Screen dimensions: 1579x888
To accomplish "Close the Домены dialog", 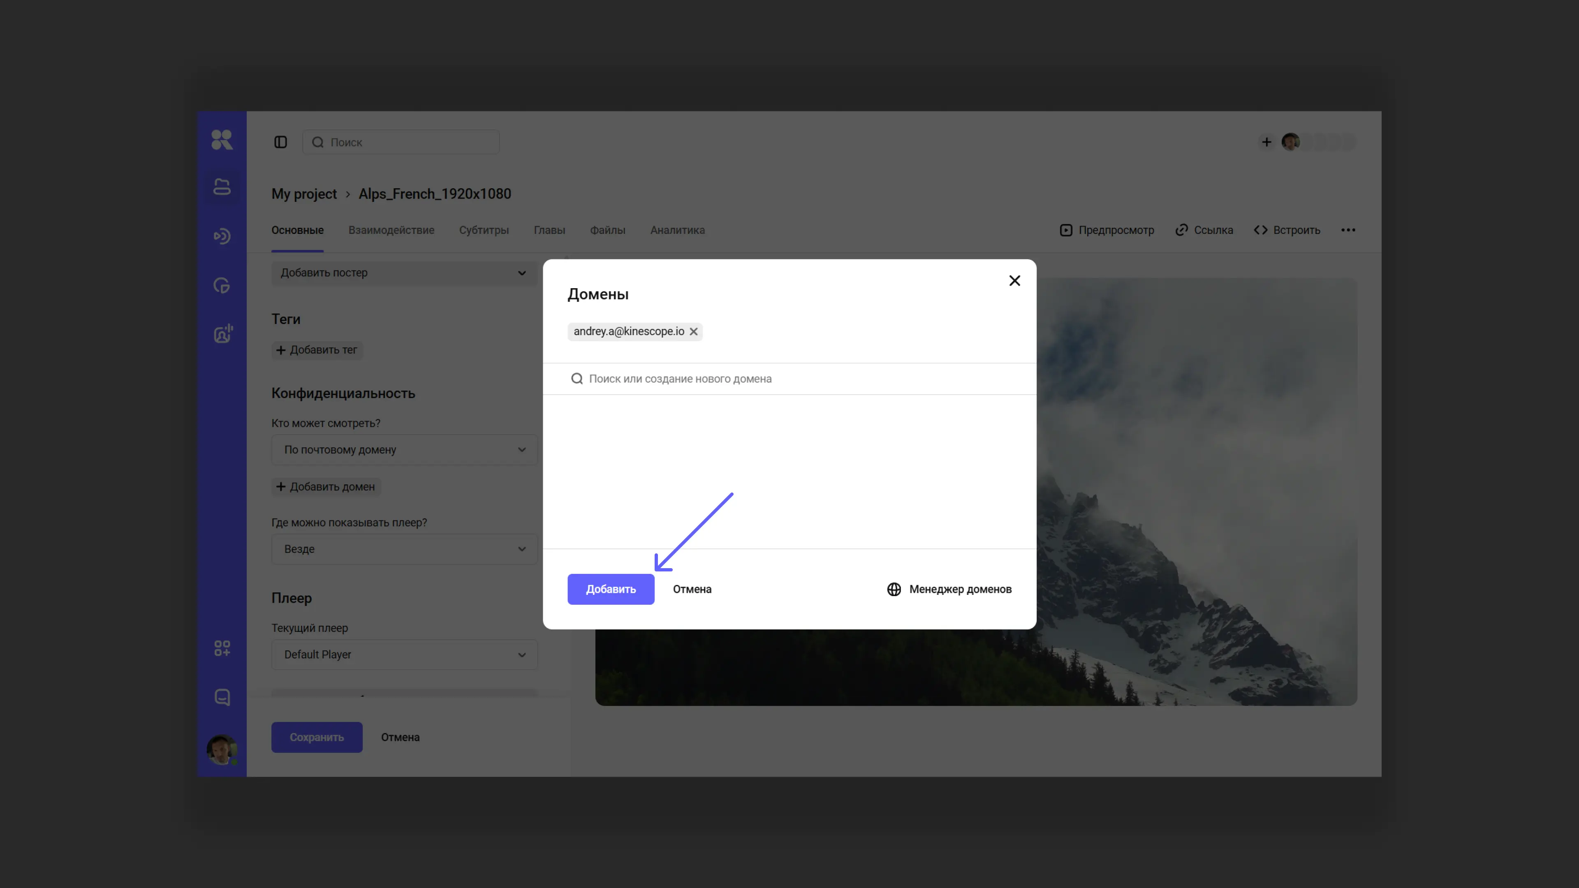I will [x=1014, y=281].
